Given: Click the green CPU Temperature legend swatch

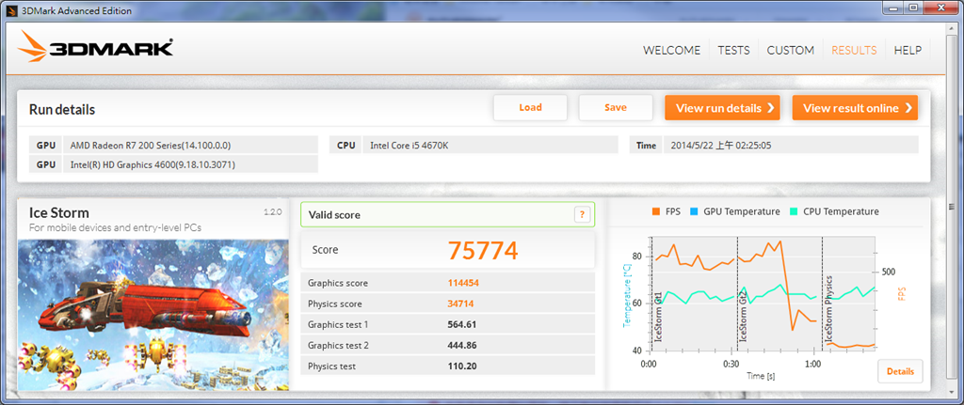Looking at the screenshot, I should tap(795, 211).
